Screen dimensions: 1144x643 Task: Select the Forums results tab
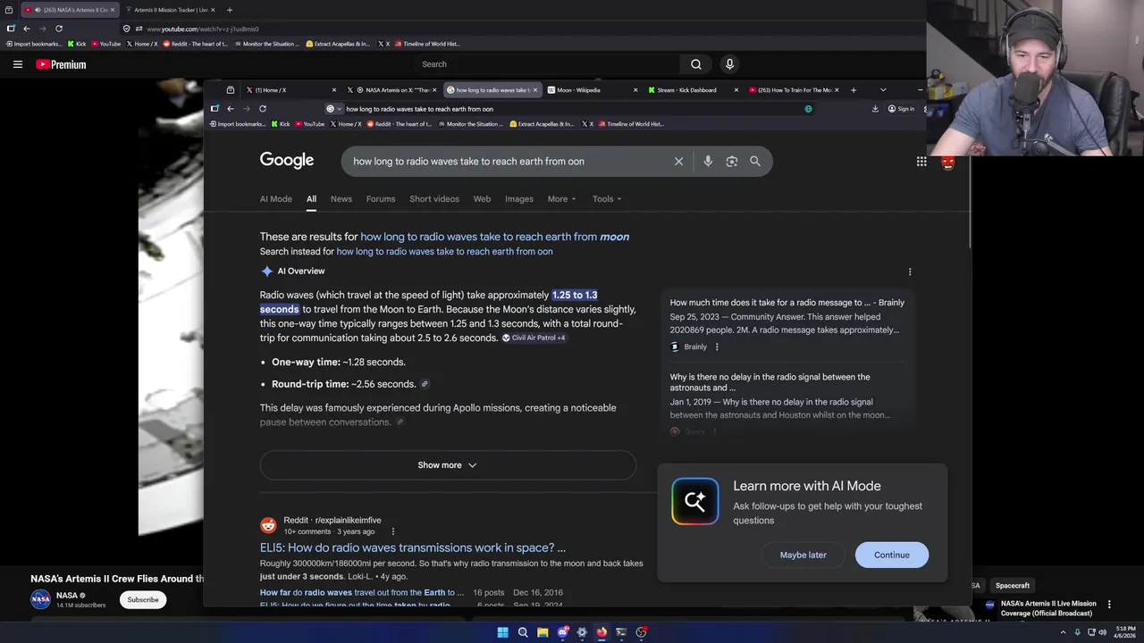point(381,199)
